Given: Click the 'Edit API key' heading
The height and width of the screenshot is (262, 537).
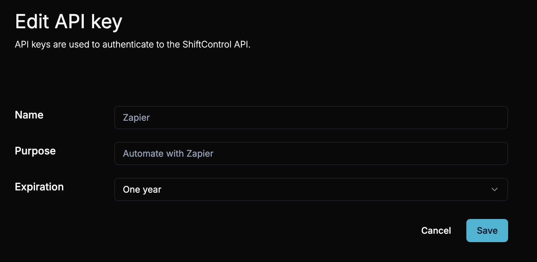Looking at the screenshot, I should click(x=69, y=22).
